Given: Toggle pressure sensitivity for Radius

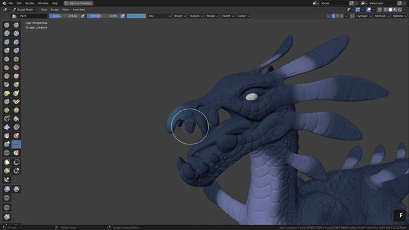Looking at the screenshot, I should (x=82, y=16).
